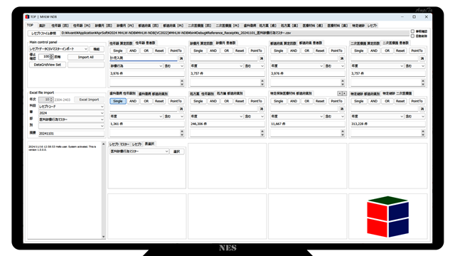The height and width of the screenshot is (256, 455).
Task: Click the Excel Import button
Action: coord(89,100)
